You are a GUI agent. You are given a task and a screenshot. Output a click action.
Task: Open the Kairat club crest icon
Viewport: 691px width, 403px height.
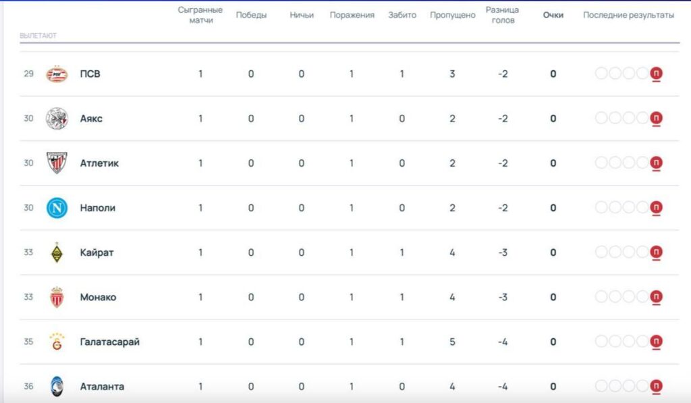57,252
